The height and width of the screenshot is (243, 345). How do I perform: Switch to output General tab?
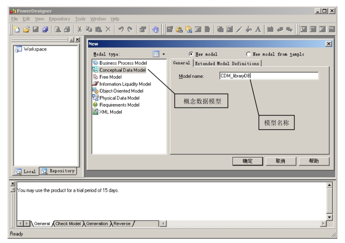click(x=42, y=224)
